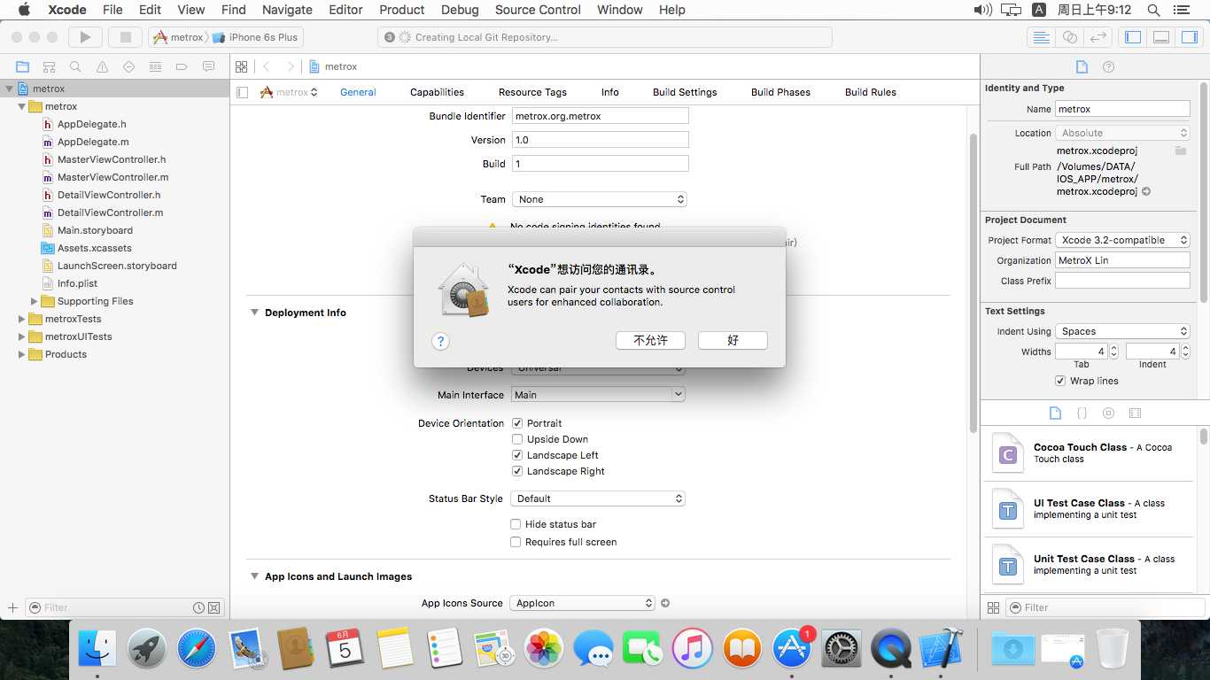Viewport: 1210px width, 680px height.
Task: Show the File inspector
Action: [x=1082, y=66]
